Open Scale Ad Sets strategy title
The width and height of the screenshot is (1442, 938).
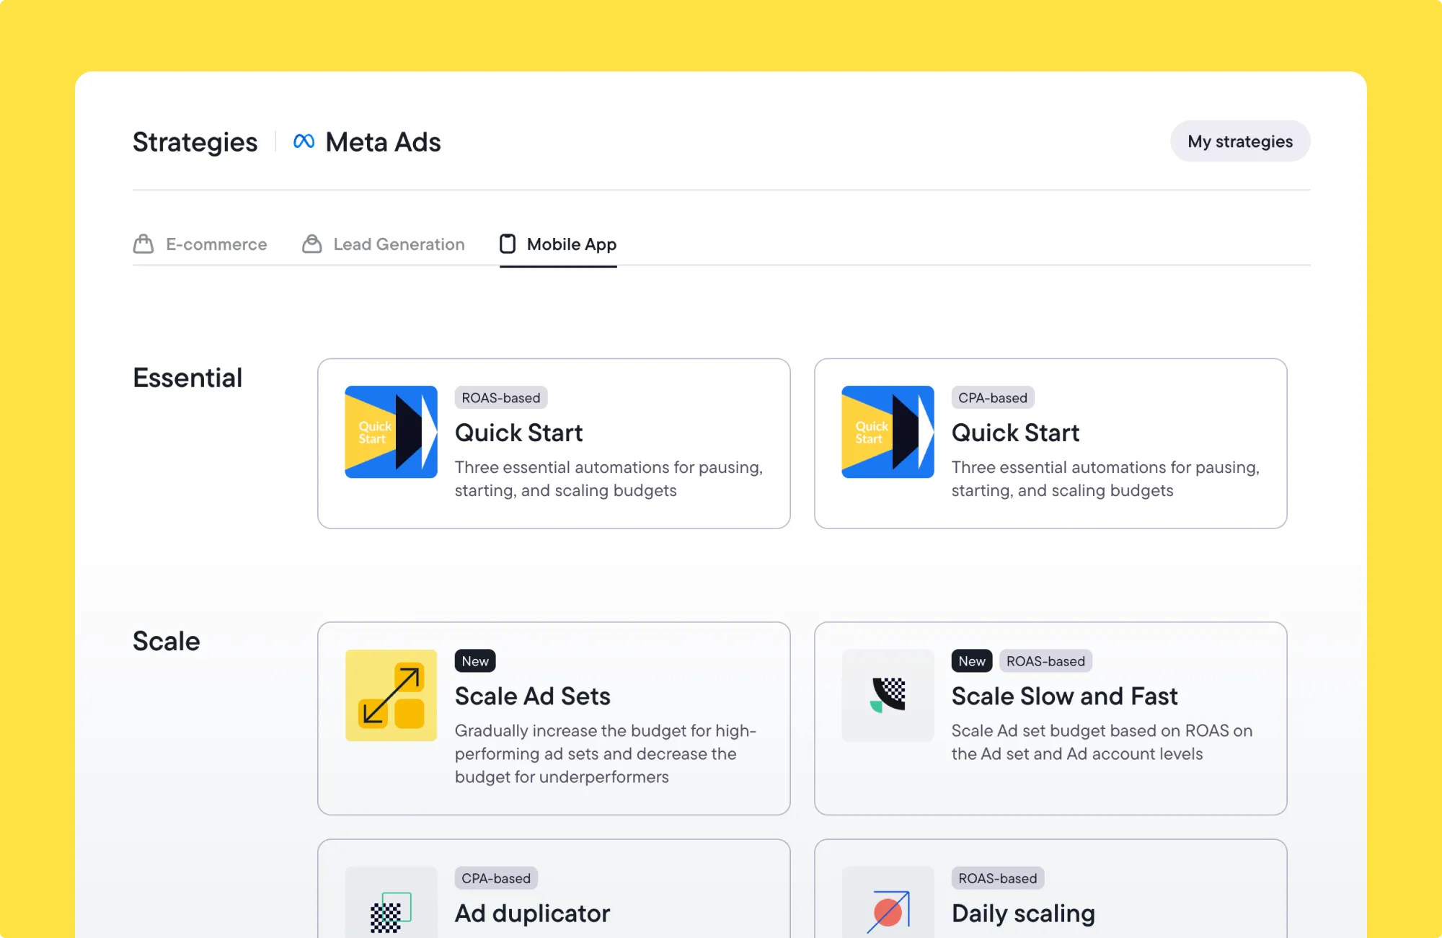532,696
